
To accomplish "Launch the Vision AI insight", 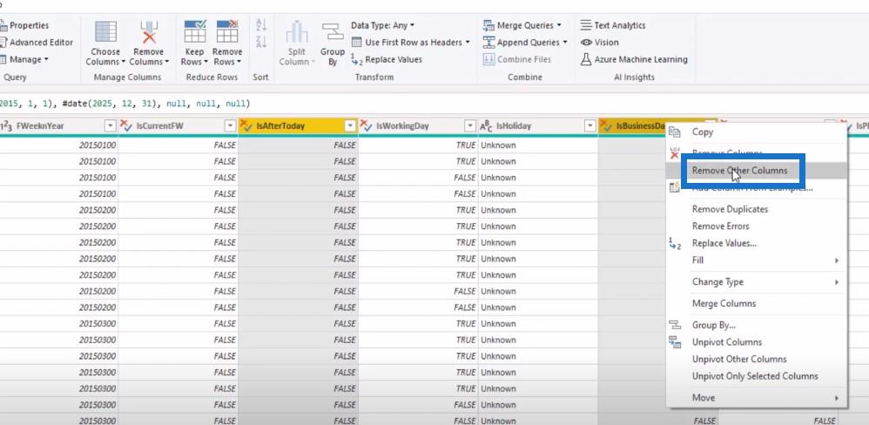I will coord(599,42).
